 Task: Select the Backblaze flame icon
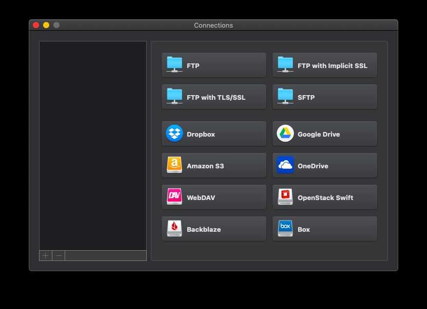pos(174,229)
